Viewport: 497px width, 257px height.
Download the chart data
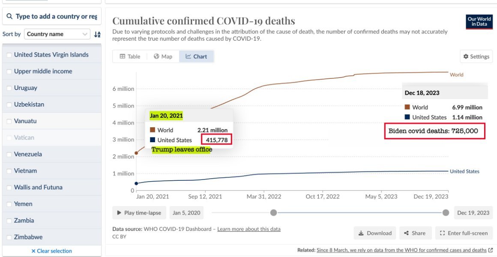point(375,233)
